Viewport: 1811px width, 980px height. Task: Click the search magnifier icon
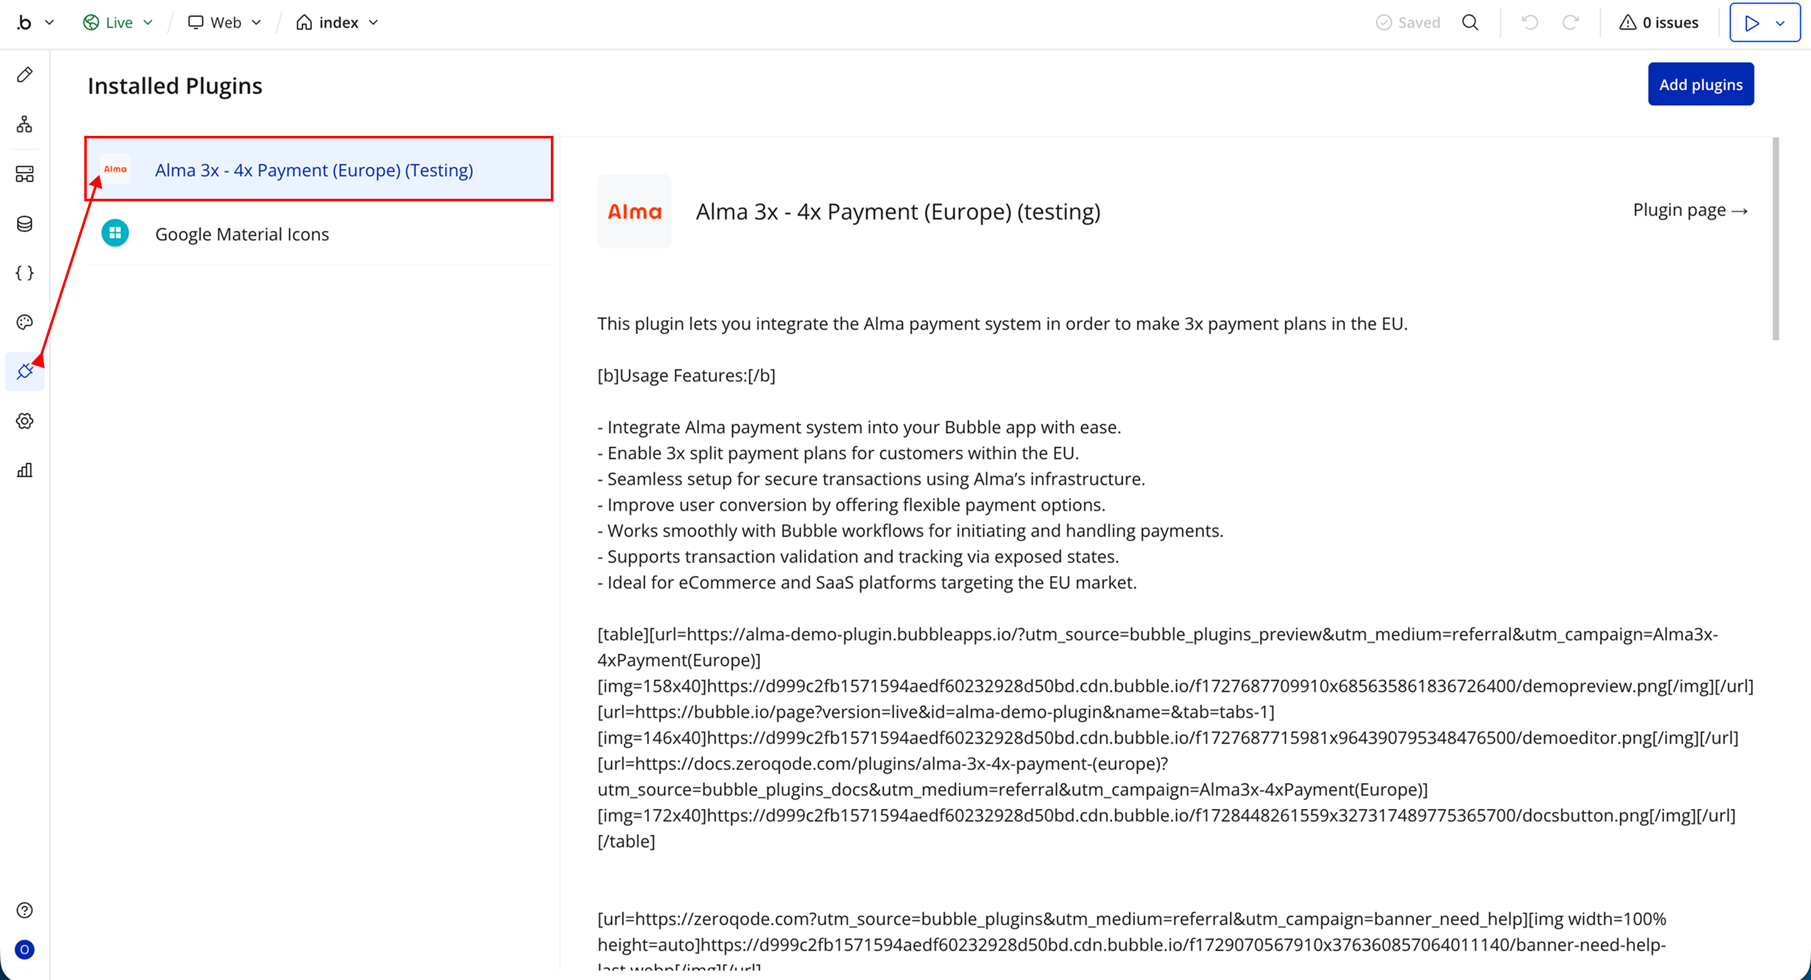tap(1470, 23)
